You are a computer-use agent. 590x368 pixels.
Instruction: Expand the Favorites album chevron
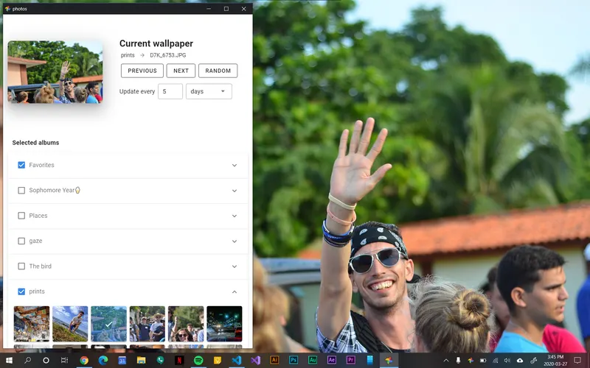point(235,165)
